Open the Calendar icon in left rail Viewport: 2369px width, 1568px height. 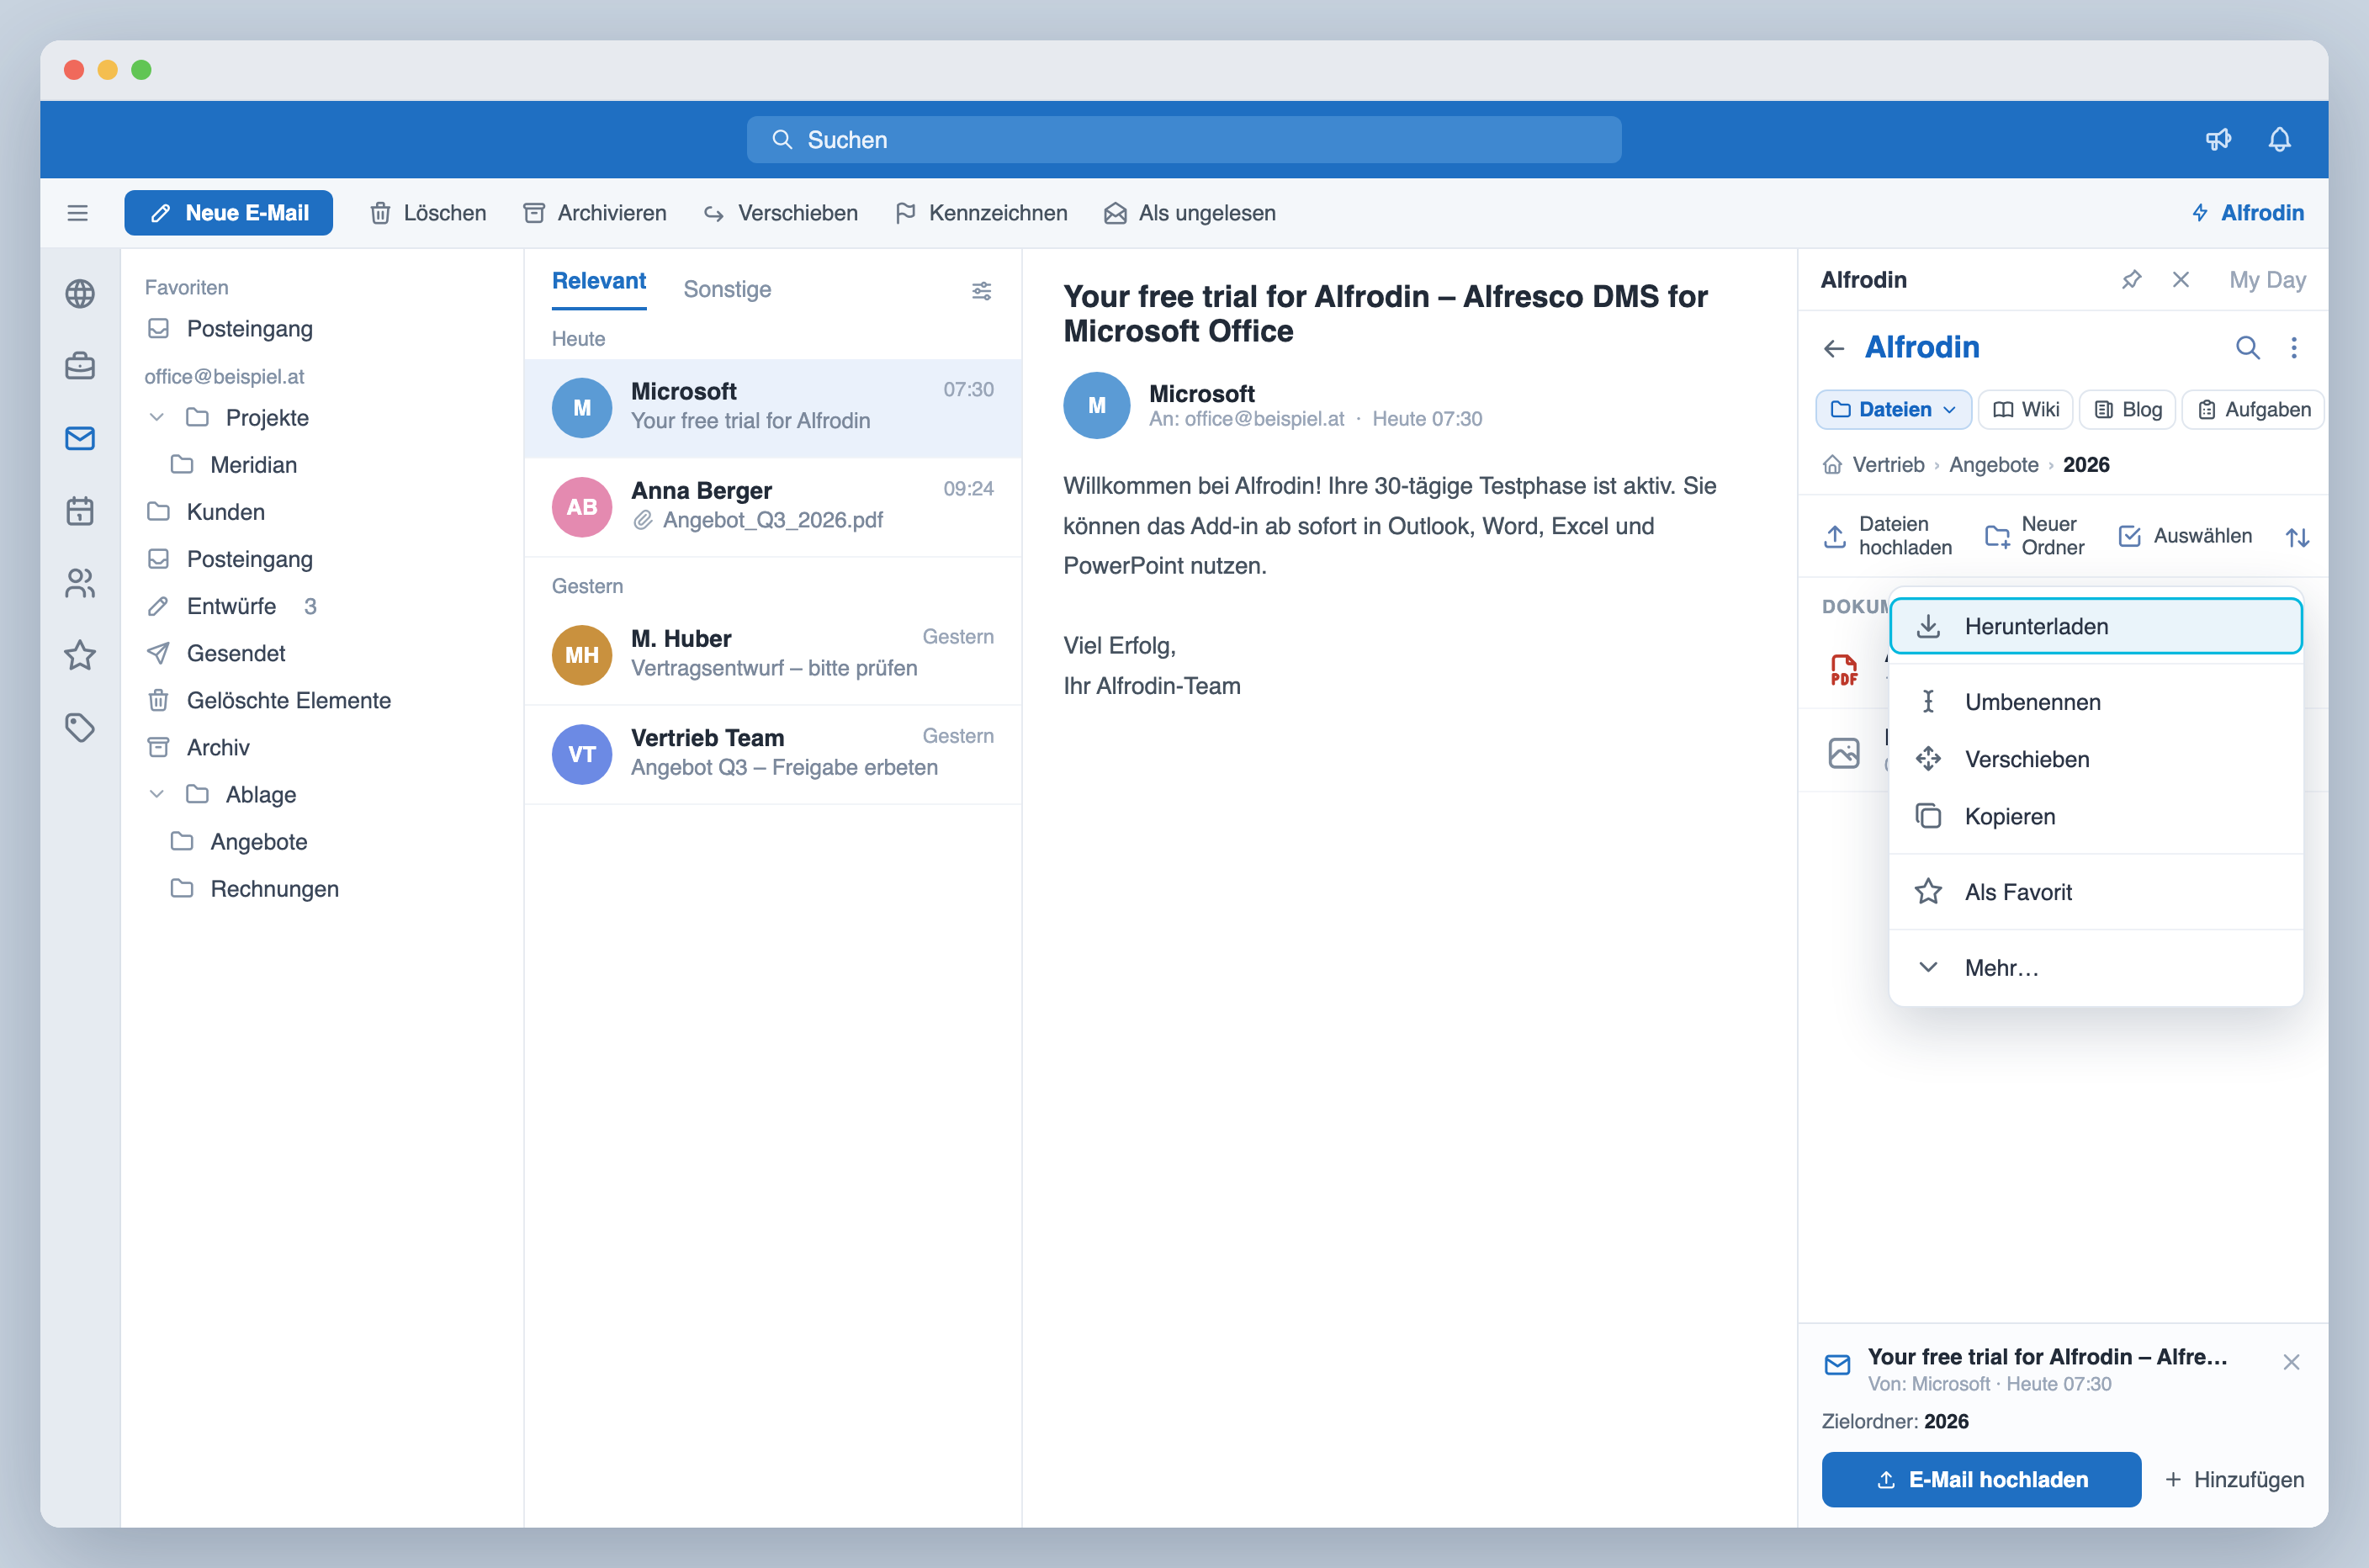click(x=80, y=511)
